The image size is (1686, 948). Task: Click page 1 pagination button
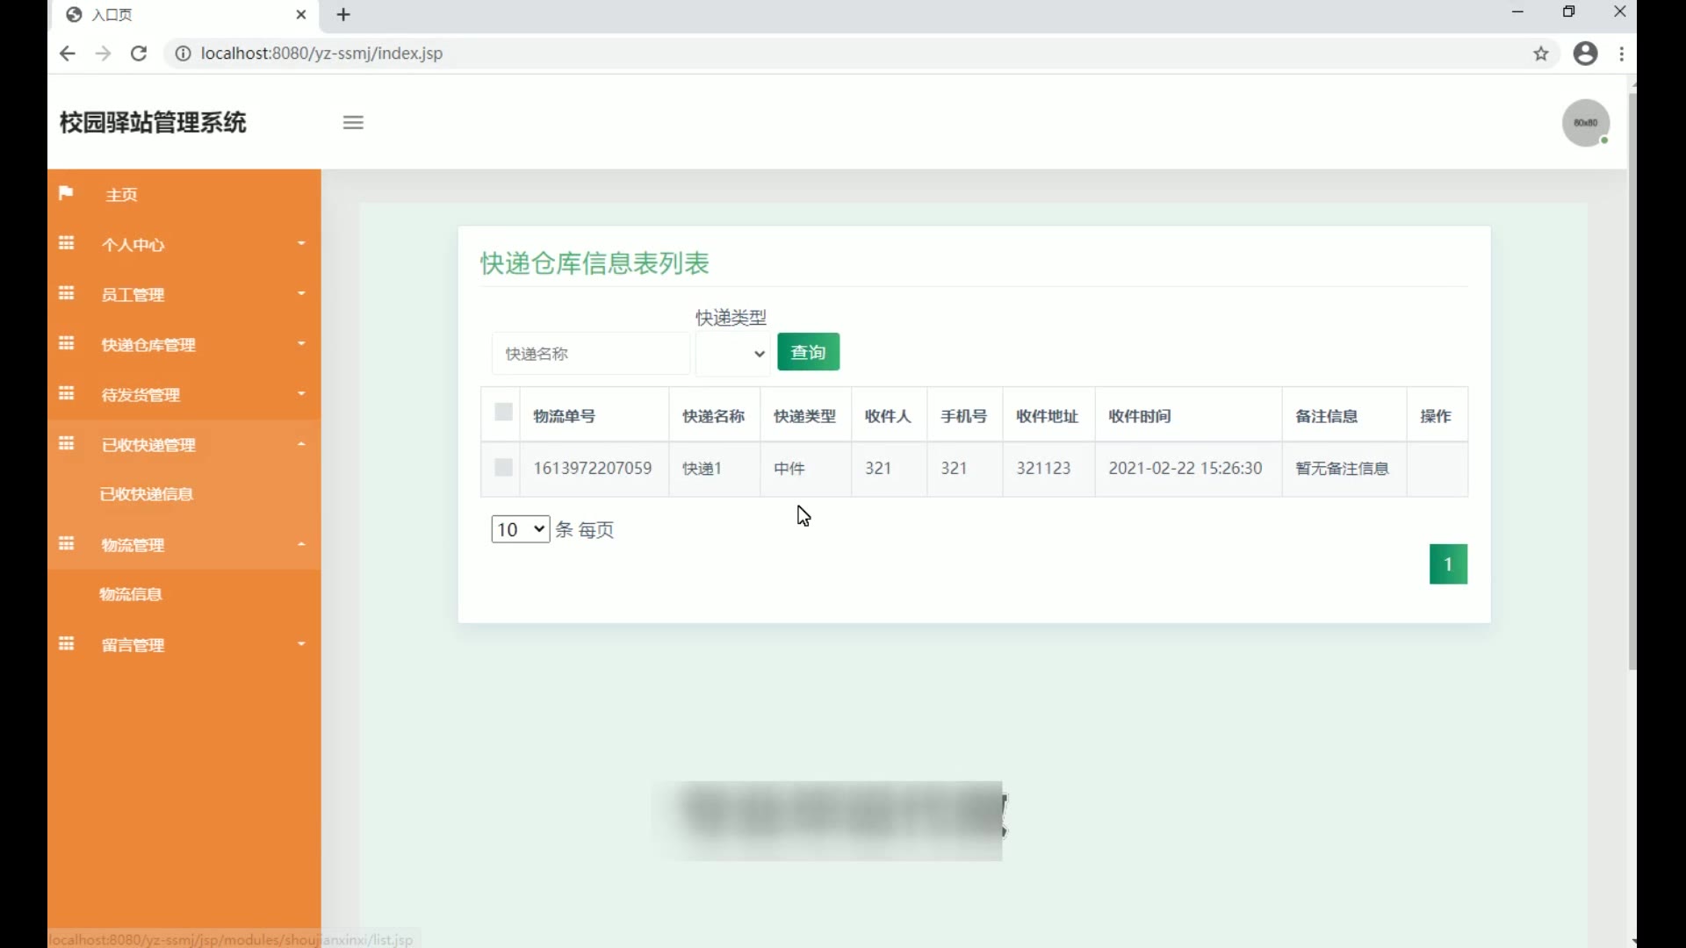pos(1448,564)
